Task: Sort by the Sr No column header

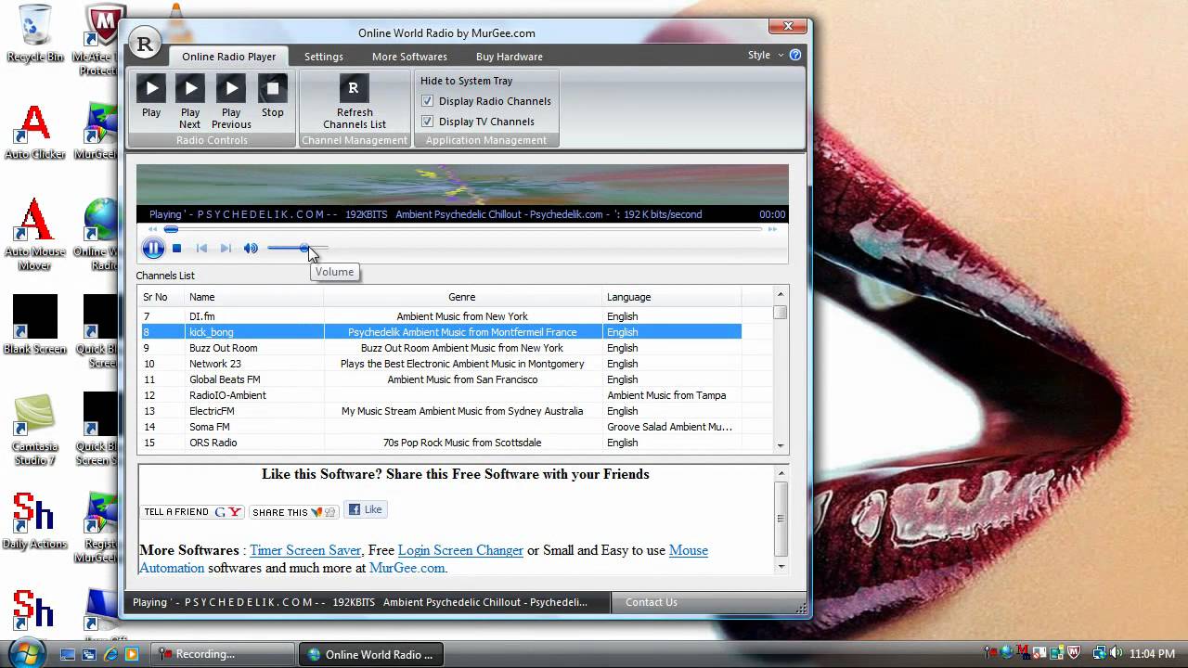Action: 161,297
